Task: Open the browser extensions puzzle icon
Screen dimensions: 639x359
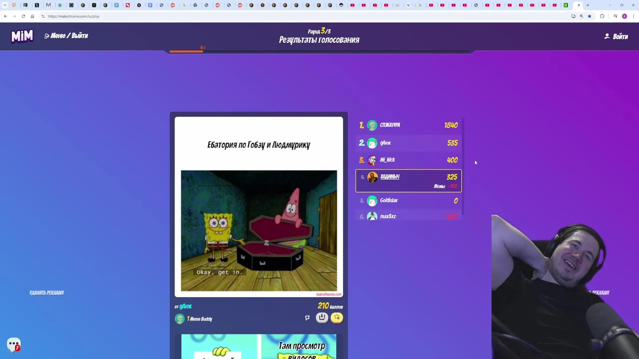Action: click(x=602, y=16)
